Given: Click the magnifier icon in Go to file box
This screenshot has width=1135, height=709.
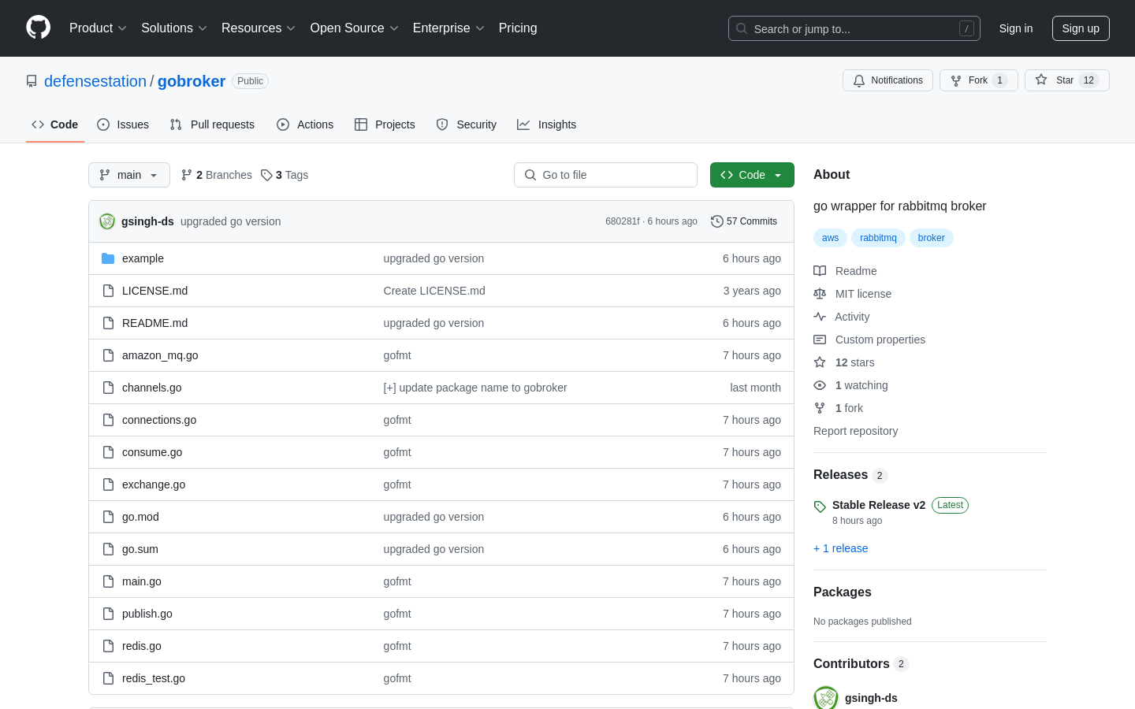Looking at the screenshot, I should tap(530, 175).
